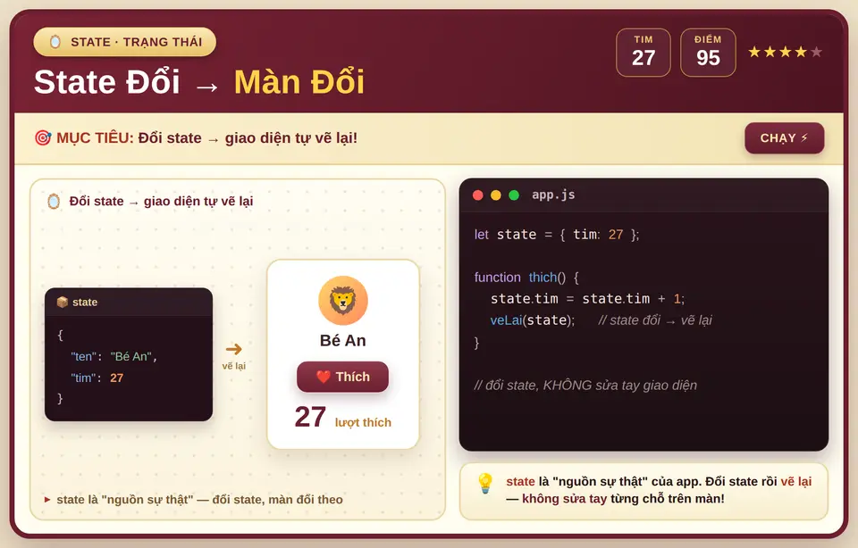
Task: Click the red 'state' word in tip
Action: 520,481
